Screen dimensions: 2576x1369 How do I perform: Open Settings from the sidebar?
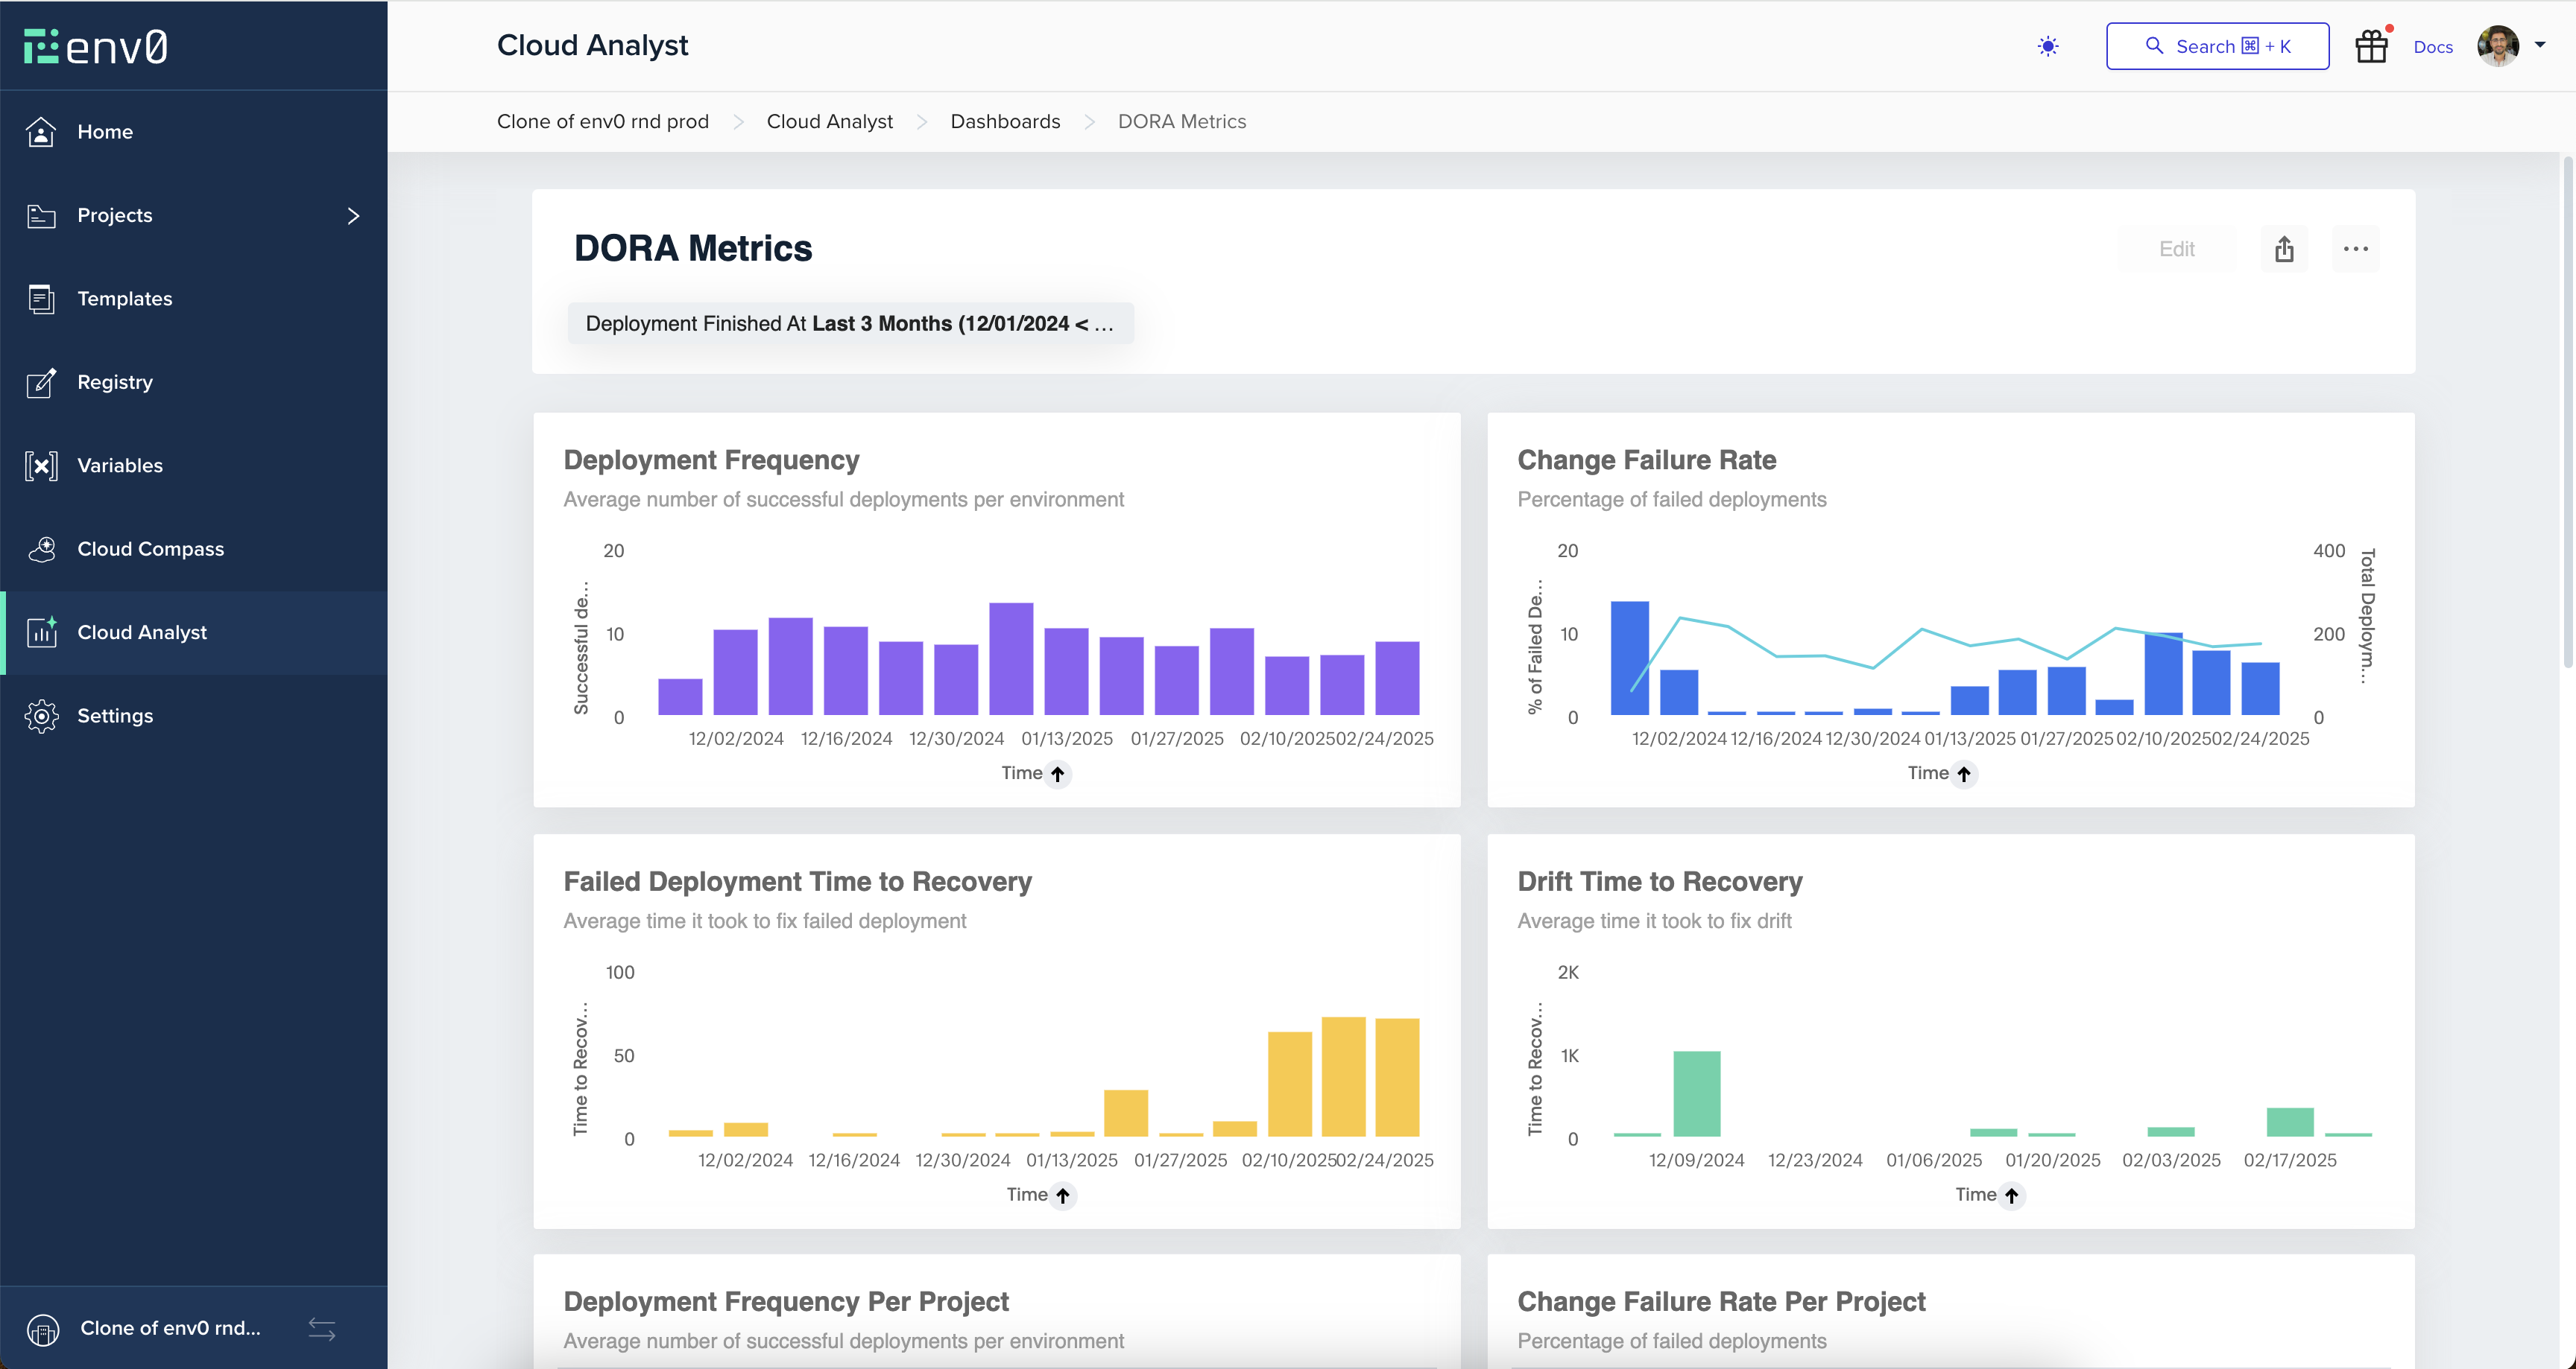tap(115, 716)
